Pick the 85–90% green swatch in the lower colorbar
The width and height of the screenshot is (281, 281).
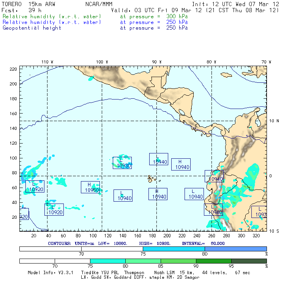[x=178, y=261]
